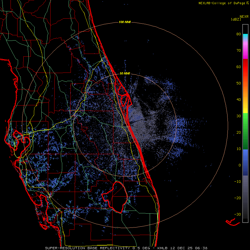Click the 60 value on color scale
The image size is (250, 250).
pyautogui.click(x=239, y=67)
